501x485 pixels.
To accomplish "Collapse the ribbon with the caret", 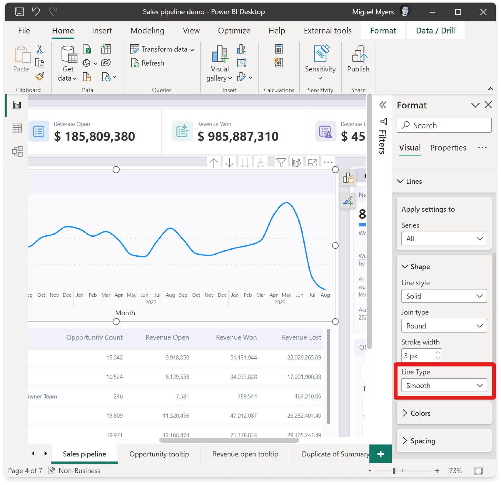I will pos(491,89).
